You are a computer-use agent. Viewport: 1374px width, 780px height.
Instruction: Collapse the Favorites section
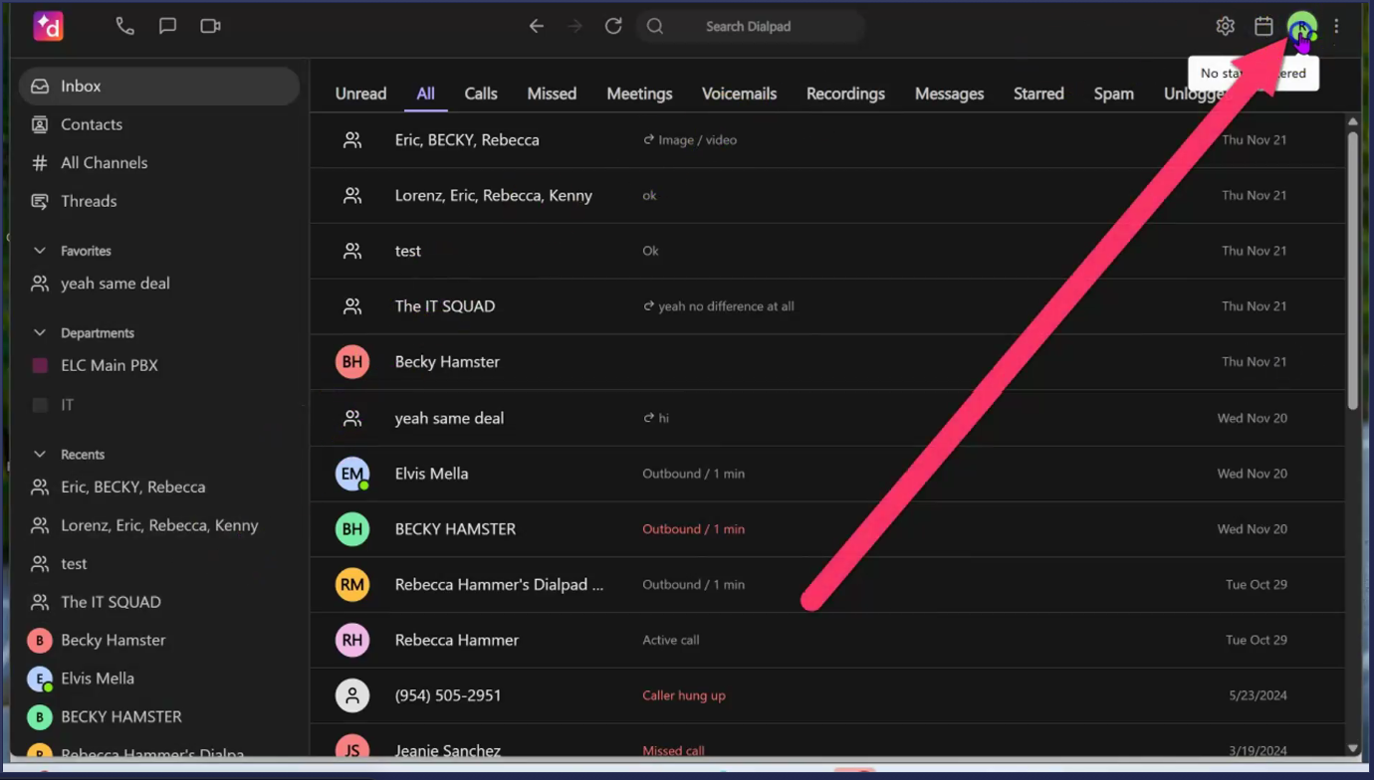pos(40,251)
